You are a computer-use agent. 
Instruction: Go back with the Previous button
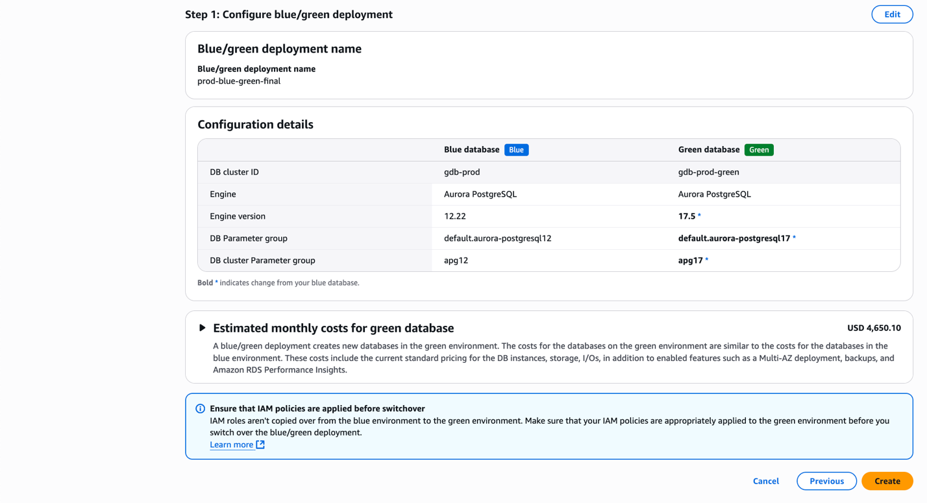(x=826, y=481)
